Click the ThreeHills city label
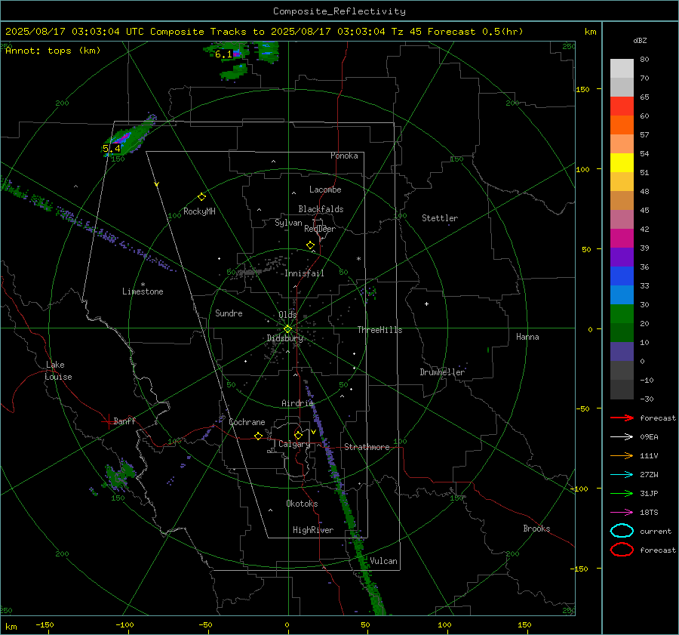The width and height of the screenshot is (679, 635). point(379,330)
